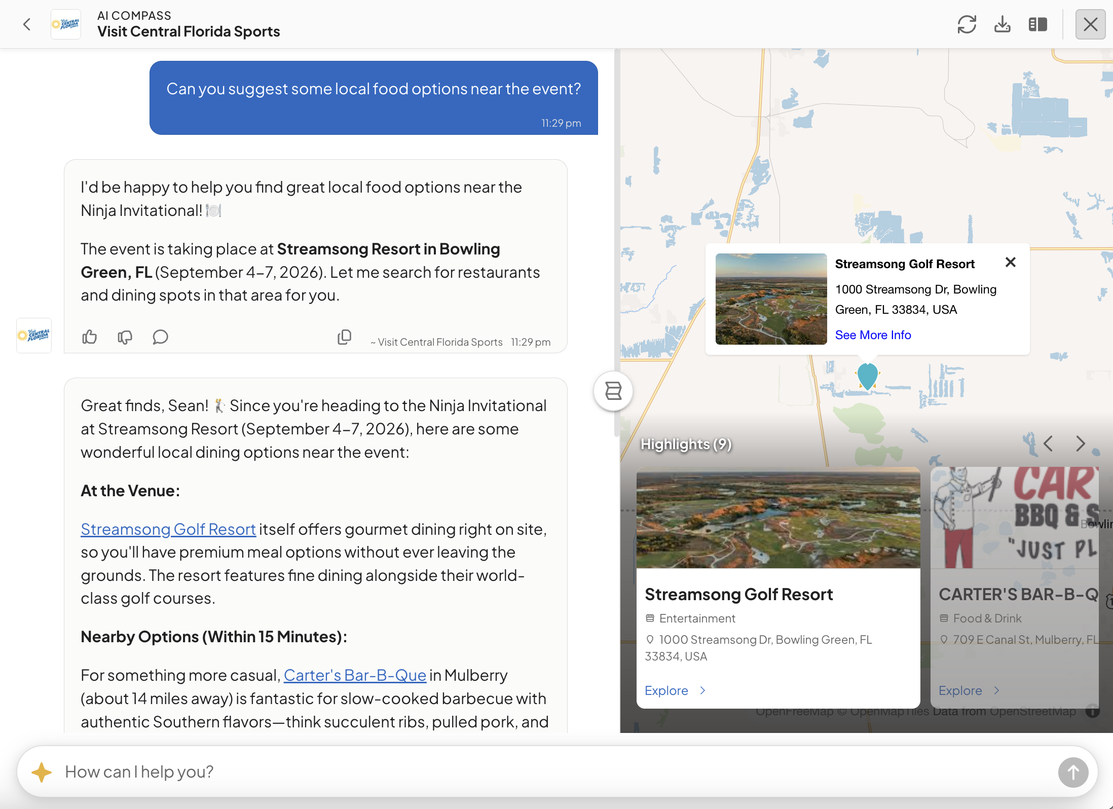This screenshot has width=1113, height=809.
Task: Click the Visit Central Florida logo in header
Action: [66, 24]
